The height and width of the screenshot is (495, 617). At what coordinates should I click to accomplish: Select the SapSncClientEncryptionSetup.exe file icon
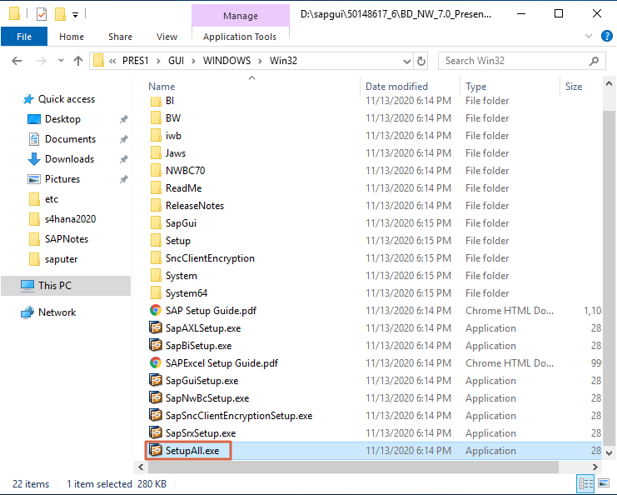coord(156,415)
